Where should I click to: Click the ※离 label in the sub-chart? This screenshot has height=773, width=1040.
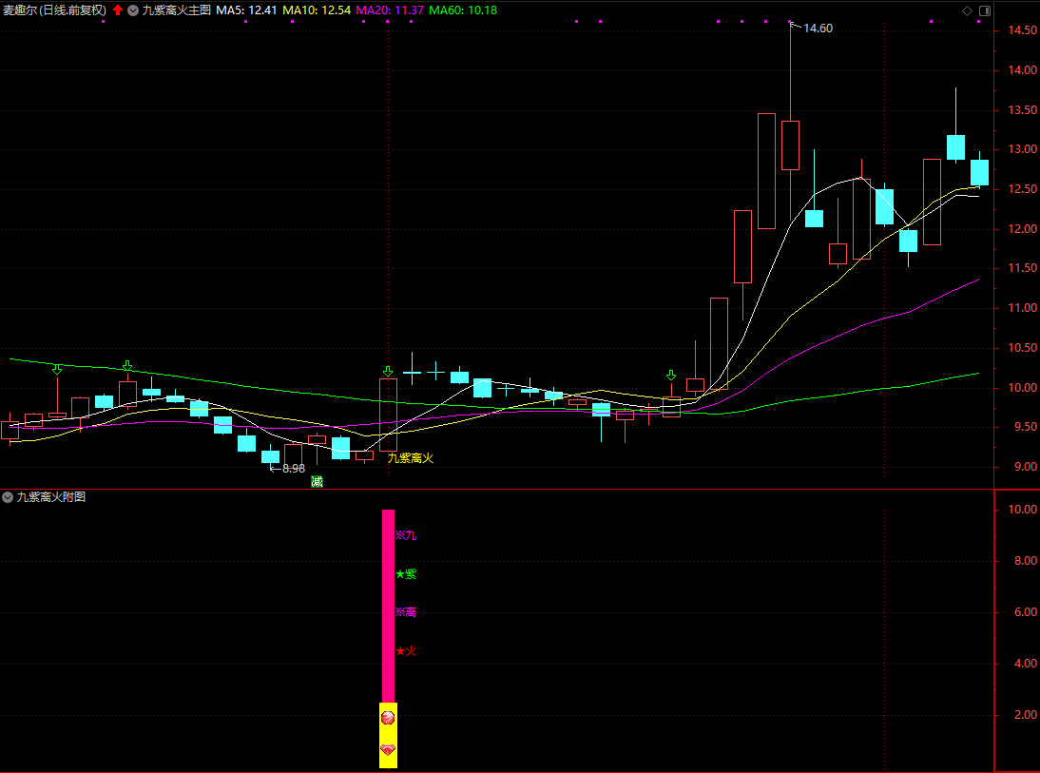[406, 611]
